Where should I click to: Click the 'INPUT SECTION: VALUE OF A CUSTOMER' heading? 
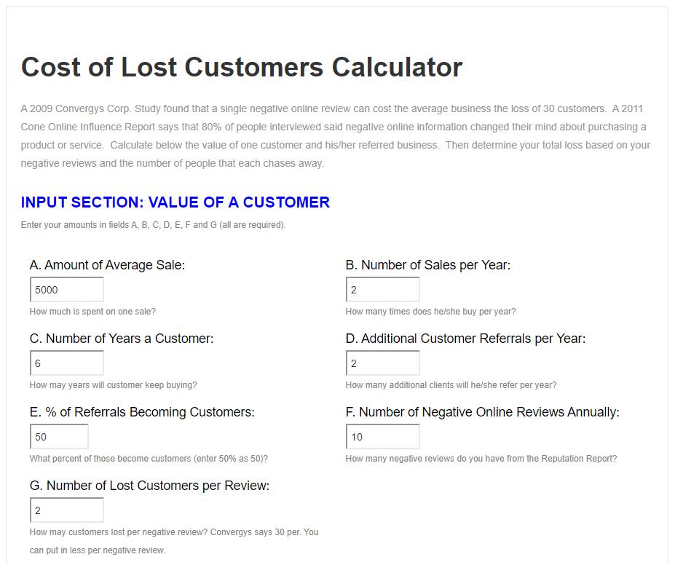point(175,202)
